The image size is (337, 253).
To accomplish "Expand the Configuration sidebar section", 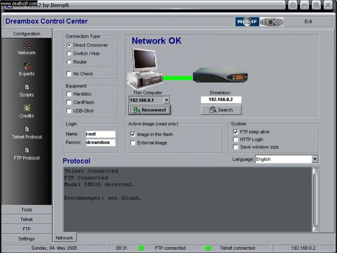I will [27, 34].
